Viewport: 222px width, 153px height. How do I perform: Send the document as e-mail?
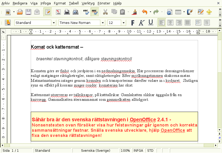(x=37, y=12)
